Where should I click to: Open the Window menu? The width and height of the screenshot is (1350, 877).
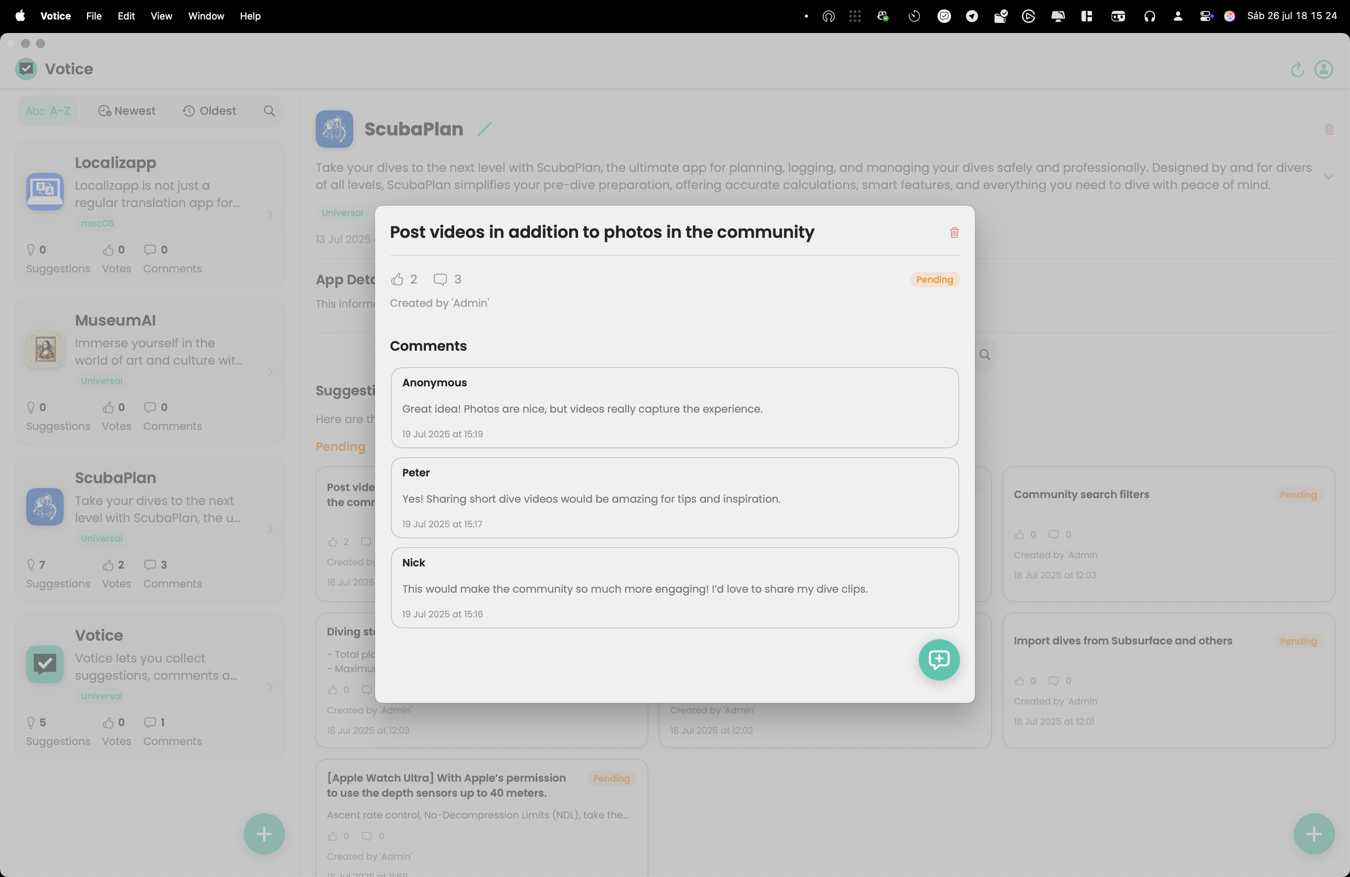(x=206, y=16)
